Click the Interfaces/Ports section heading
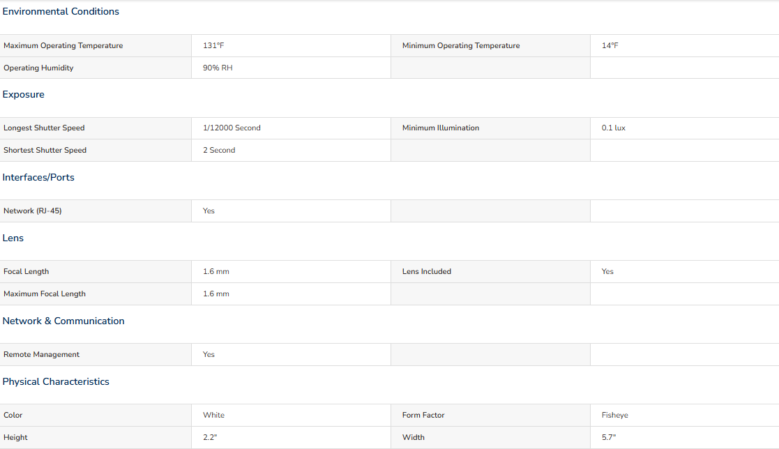 click(x=38, y=178)
